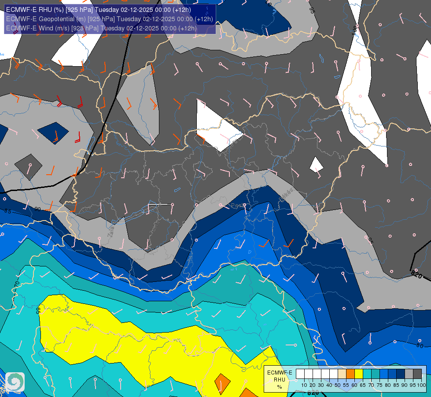
Task: Select the ECMWF-E RHU (%) layer title
Action: coord(99,10)
